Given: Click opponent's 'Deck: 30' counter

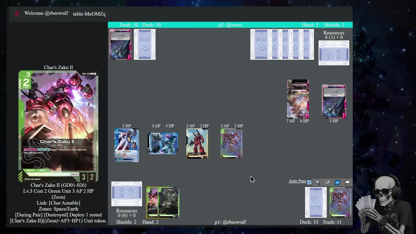Looking at the screenshot, I should click(x=151, y=25).
